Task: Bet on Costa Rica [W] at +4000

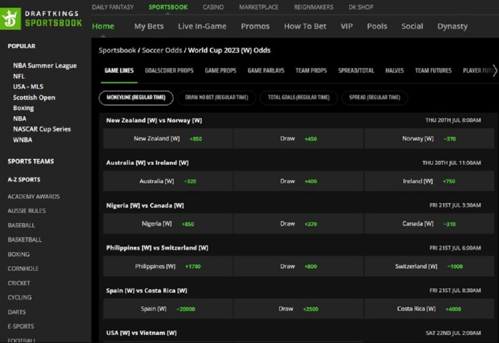Action: click(x=429, y=309)
